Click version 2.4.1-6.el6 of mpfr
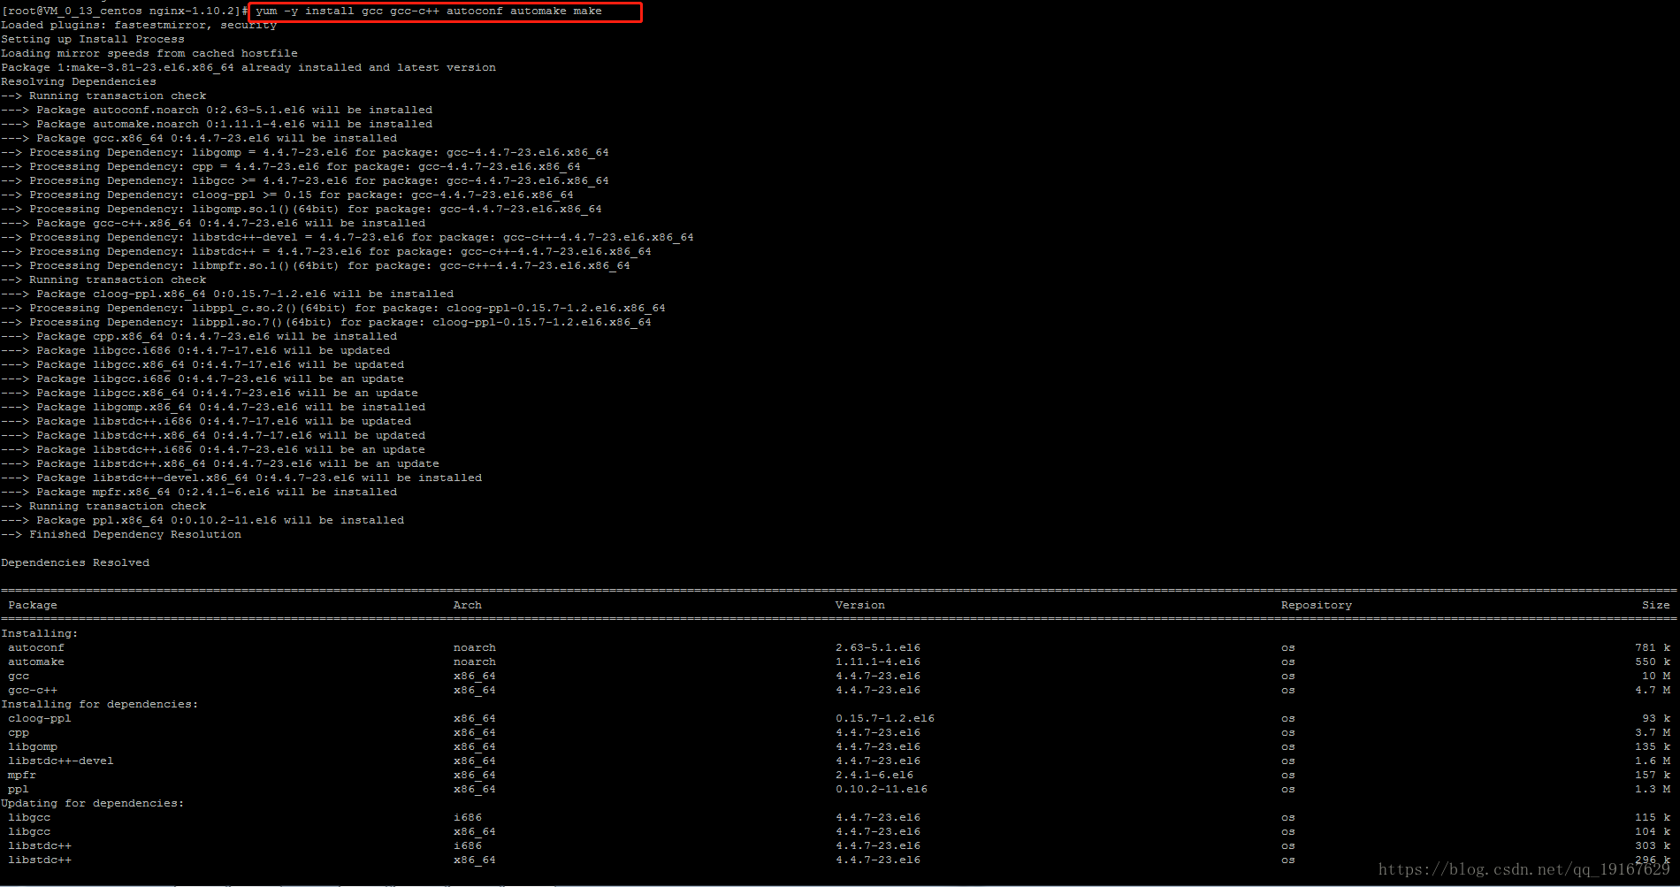This screenshot has height=887, width=1680. 874,776
